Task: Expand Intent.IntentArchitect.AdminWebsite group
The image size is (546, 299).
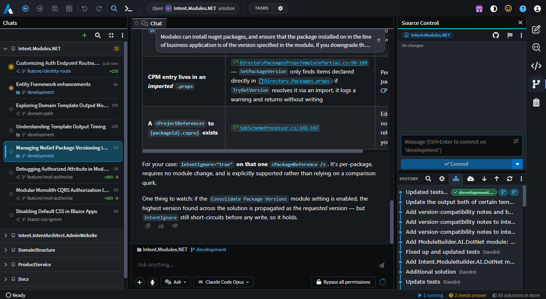Action: point(5,235)
